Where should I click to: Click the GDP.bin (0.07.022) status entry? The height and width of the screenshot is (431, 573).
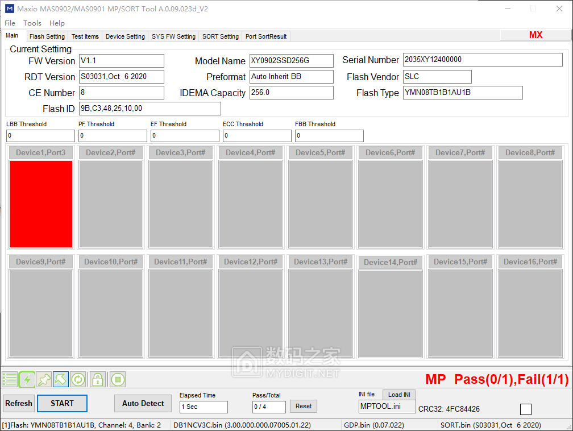click(374, 425)
